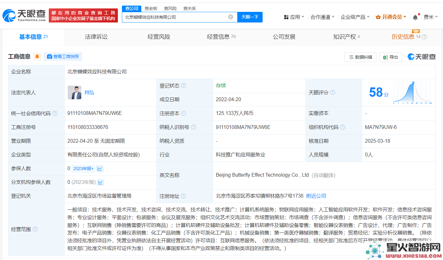Click registered capital 125.133万人民币
This screenshot has width=443, height=260.
click(234, 113)
